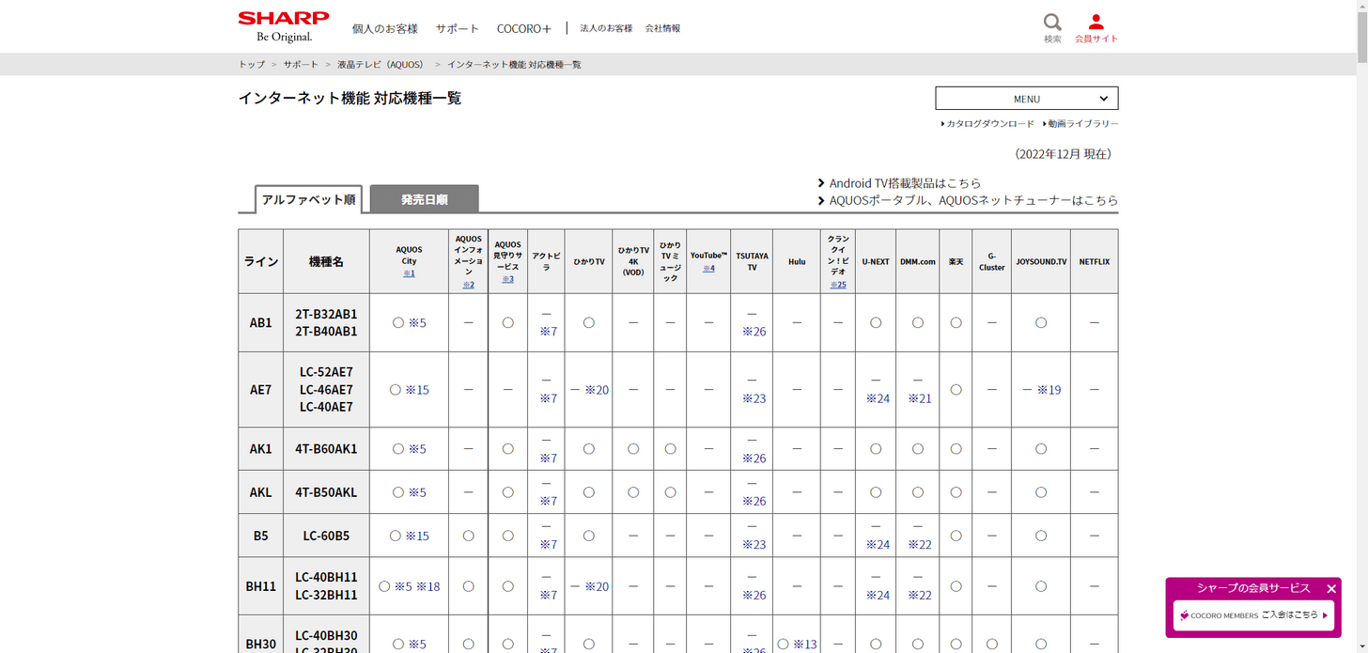Viewport: 1368px width, 653px height.
Task: Click footnote ※2 under AQUOSインフォメーション header
Action: [468, 285]
